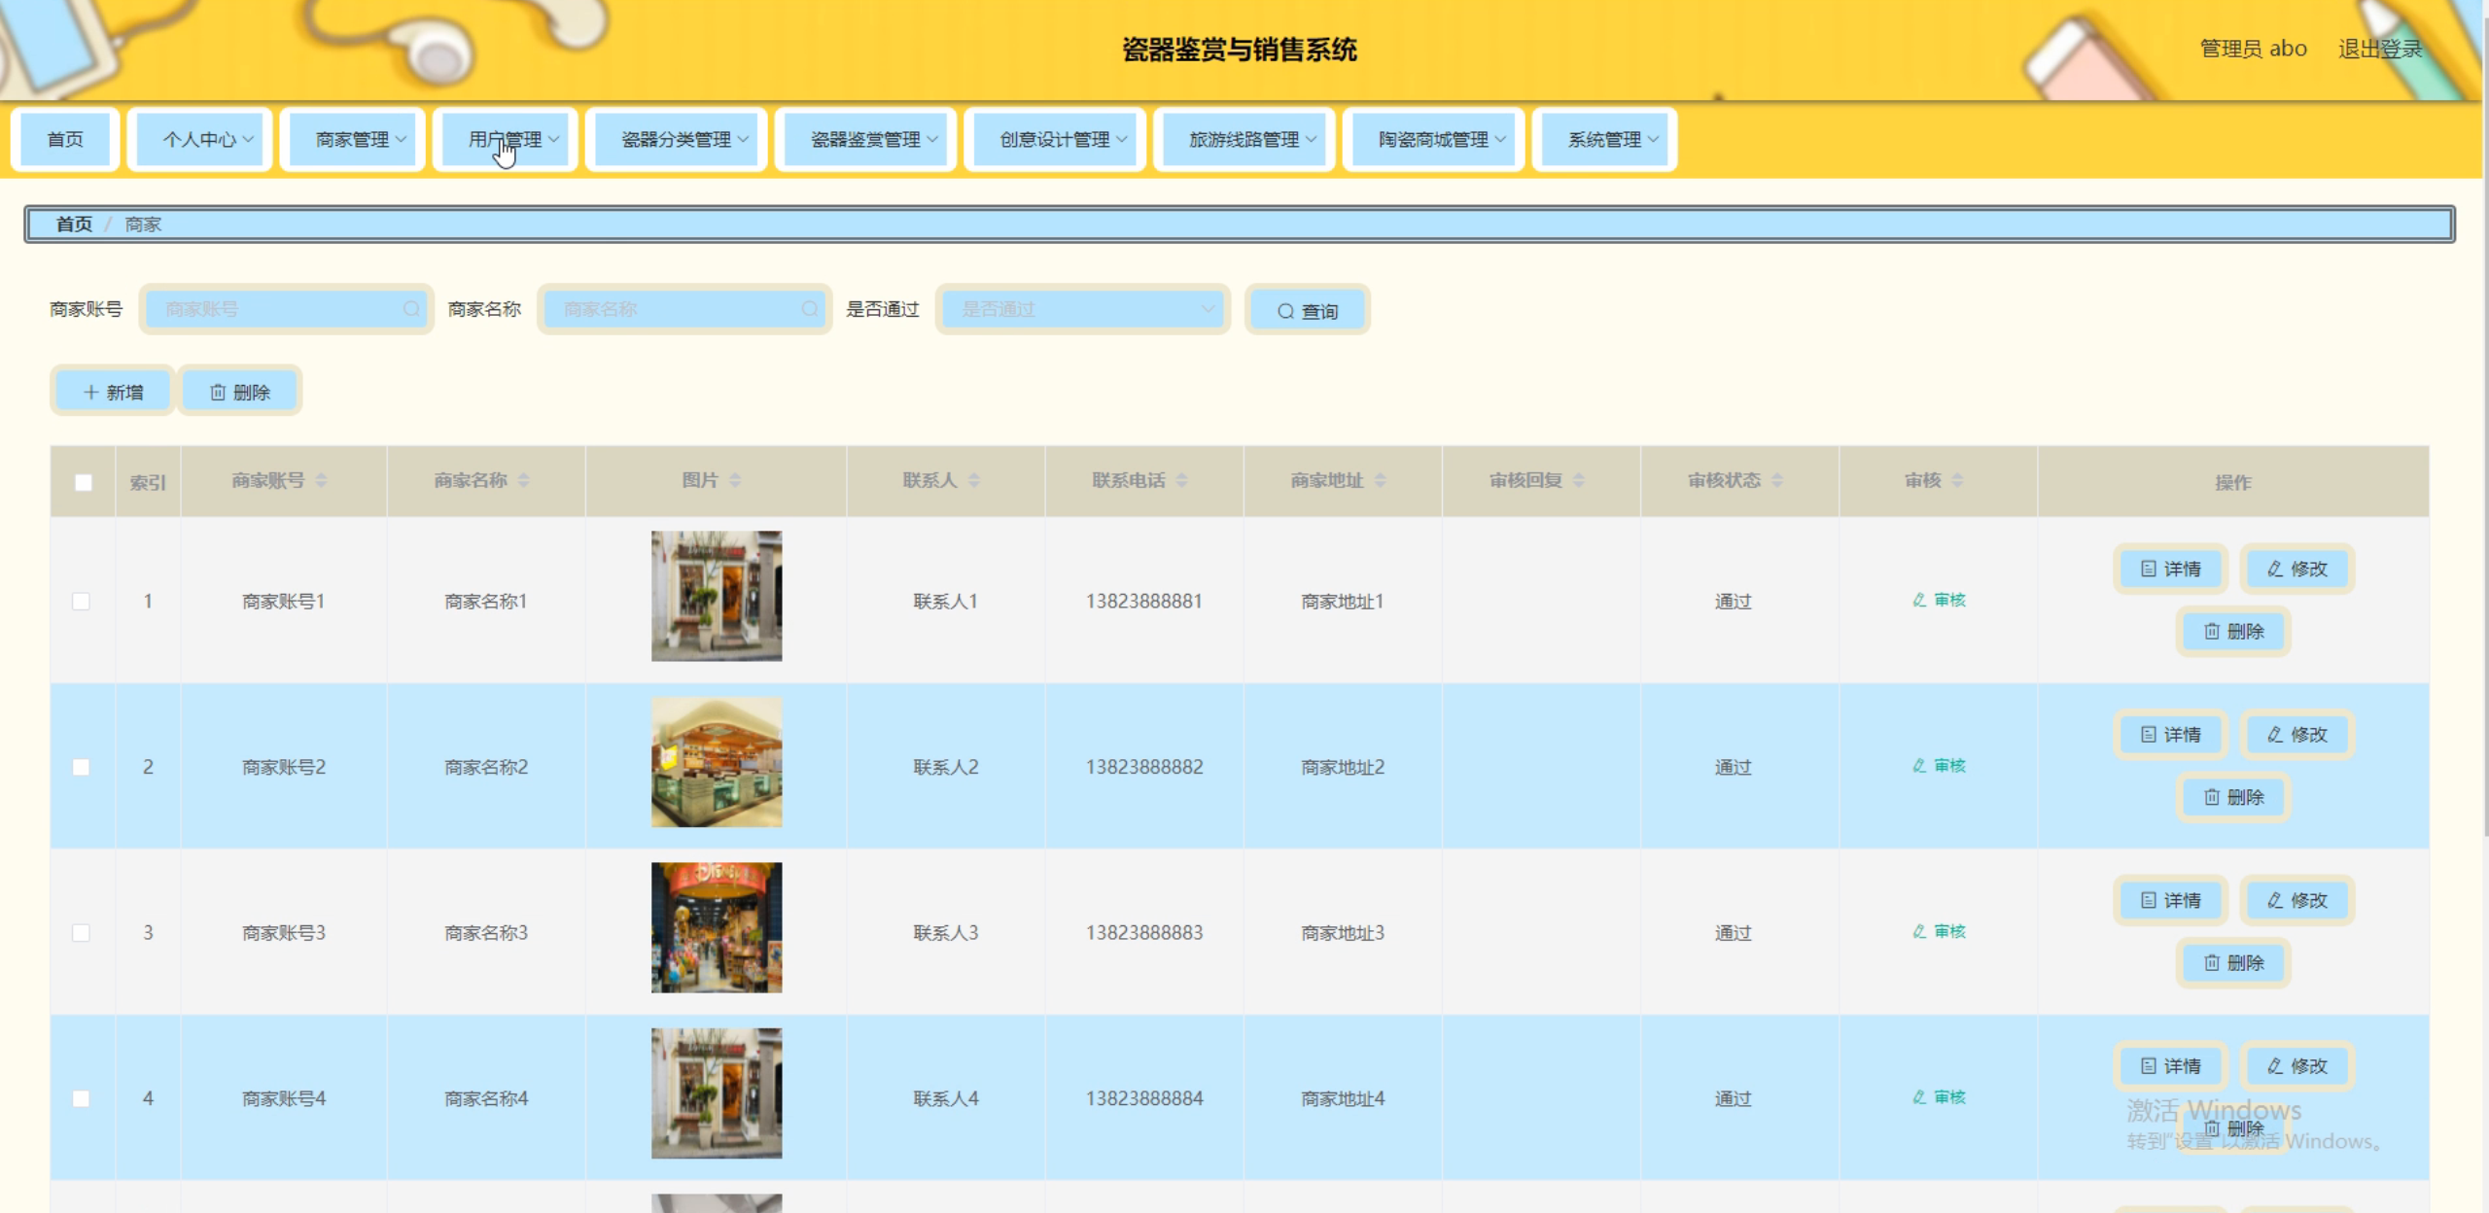Click the 查询 search button
Viewport: 2489px width, 1213px height.
click(x=1308, y=311)
